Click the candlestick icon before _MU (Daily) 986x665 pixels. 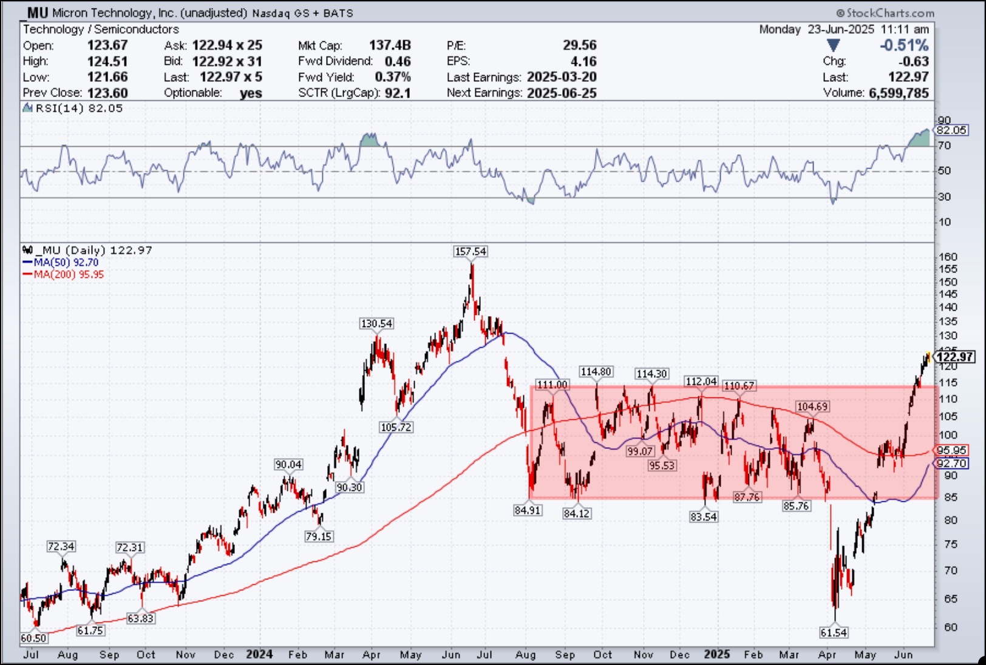click(x=27, y=250)
